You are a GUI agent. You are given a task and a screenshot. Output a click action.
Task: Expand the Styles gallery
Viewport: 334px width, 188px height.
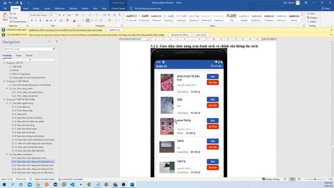pyautogui.click(x=302, y=21)
